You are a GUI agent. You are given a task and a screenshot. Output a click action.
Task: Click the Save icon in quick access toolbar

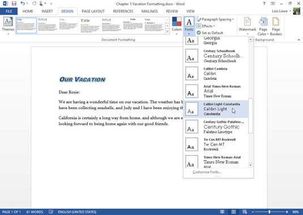tap(14, 3)
